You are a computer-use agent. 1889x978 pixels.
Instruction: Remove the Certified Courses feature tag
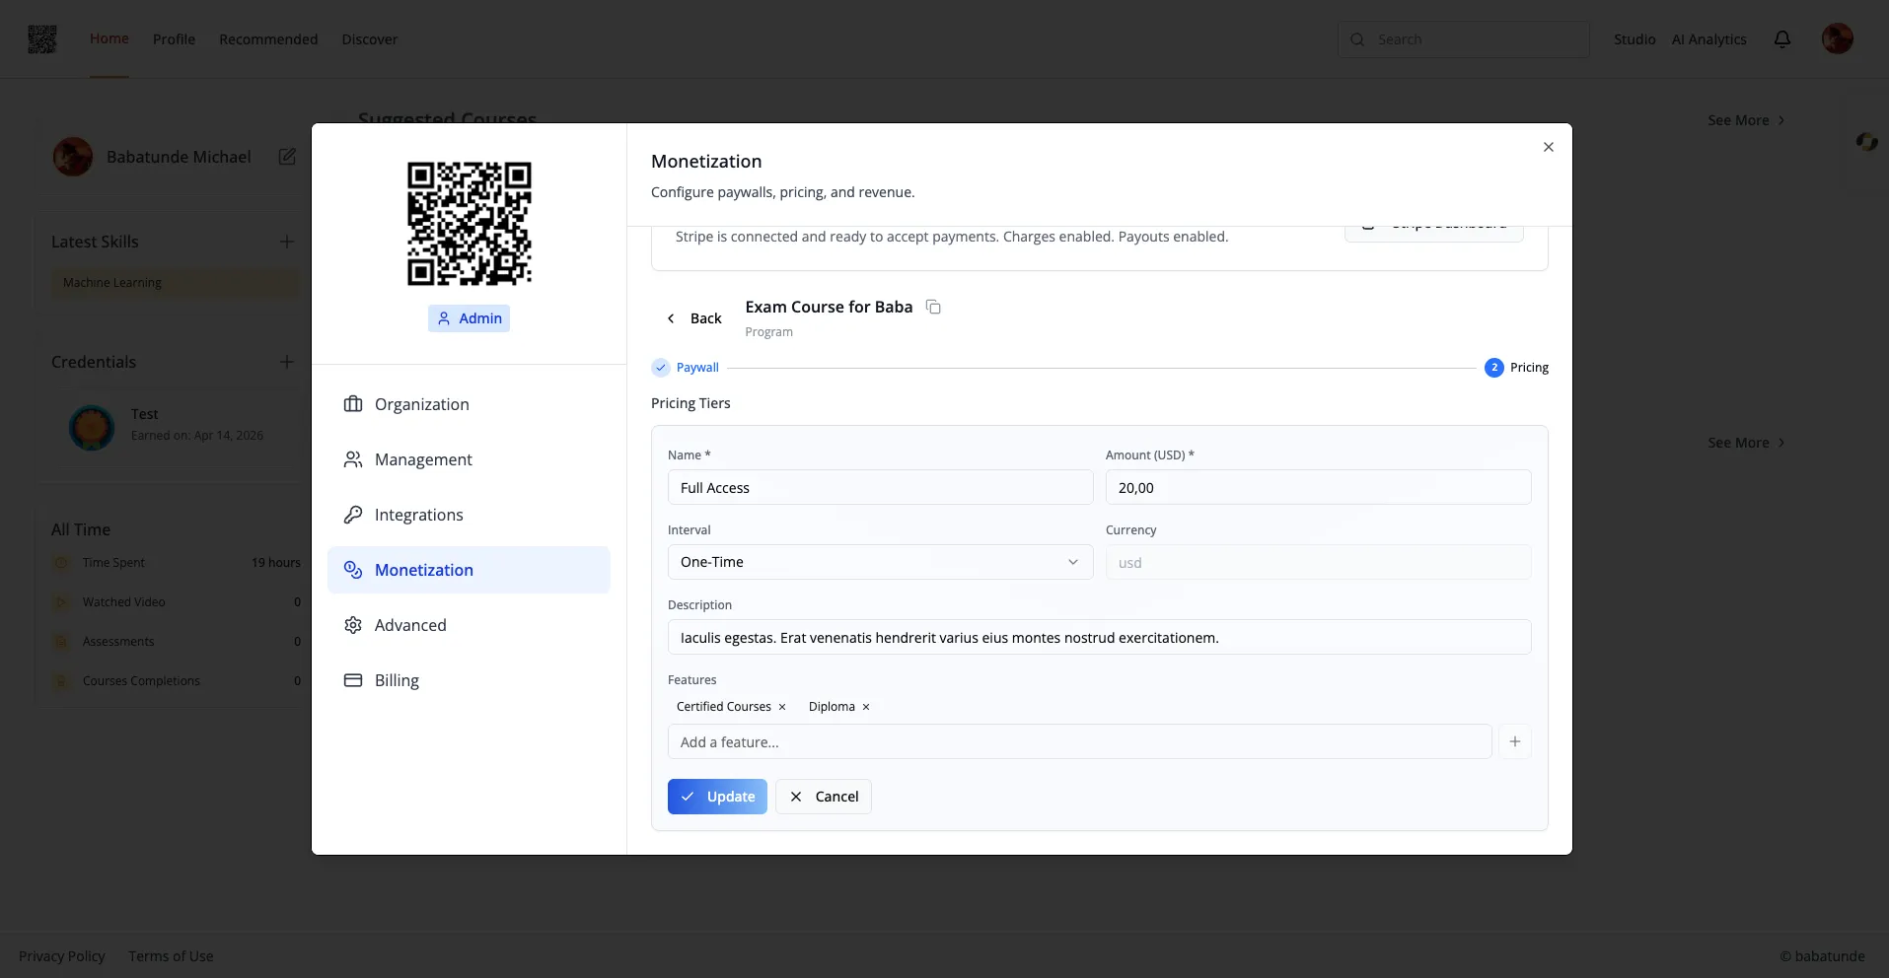[782, 707]
